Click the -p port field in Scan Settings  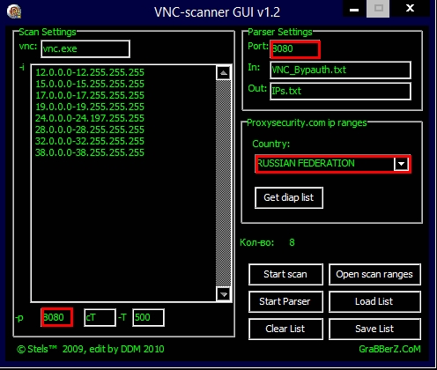pyautogui.click(x=57, y=317)
